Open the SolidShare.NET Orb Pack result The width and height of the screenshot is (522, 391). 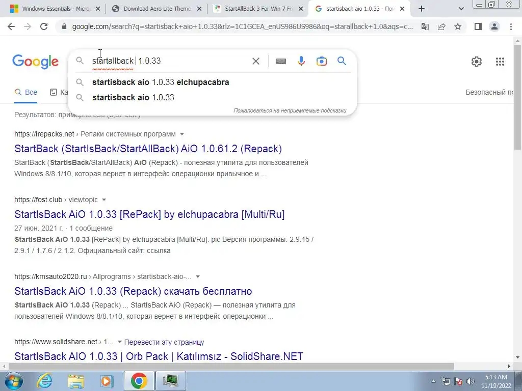click(x=159, y=356)
